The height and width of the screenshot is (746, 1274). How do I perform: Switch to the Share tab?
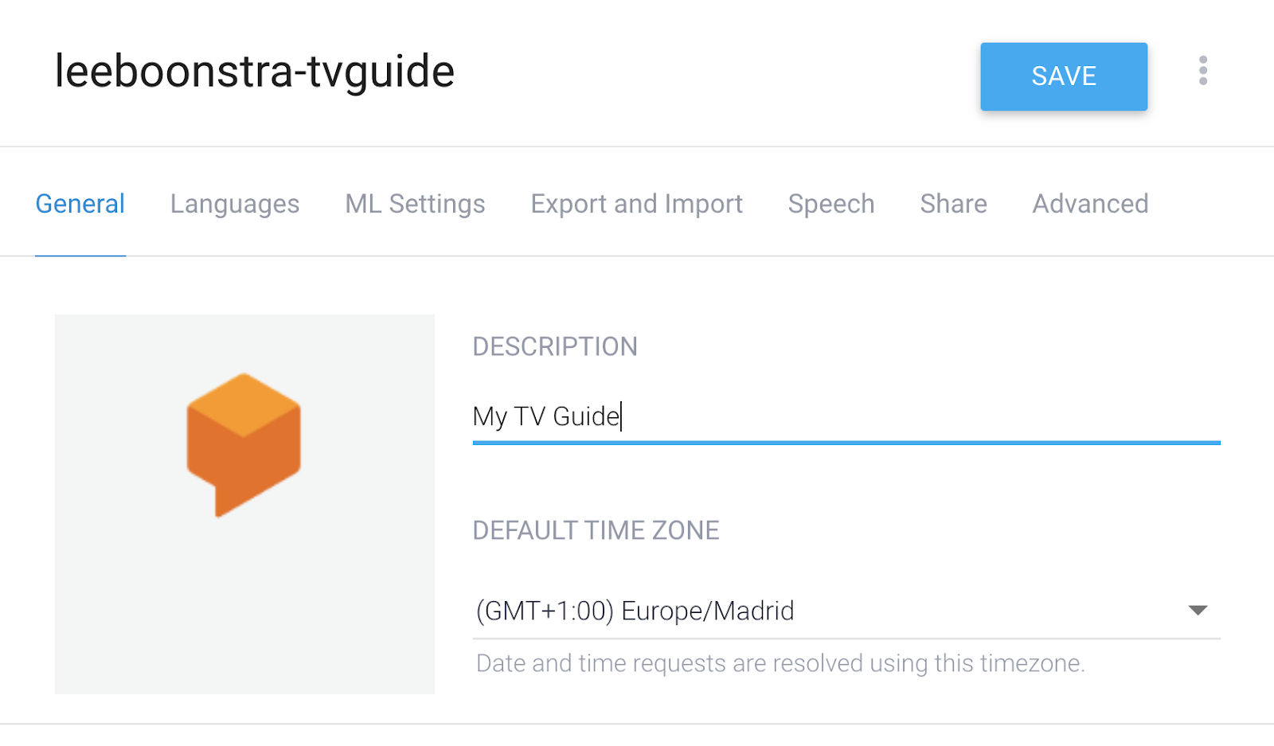(953, 204)
